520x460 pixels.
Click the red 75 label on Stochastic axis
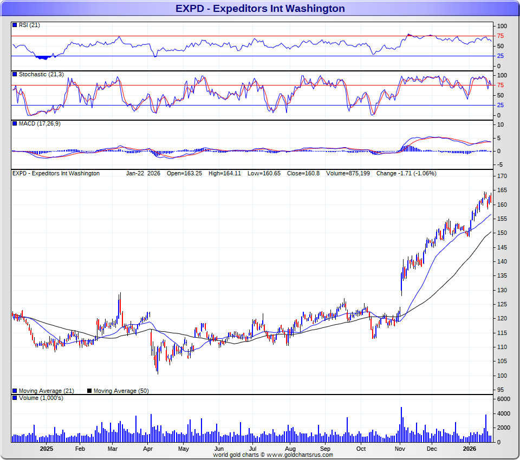pyautogui.click(x=500, y=85)
